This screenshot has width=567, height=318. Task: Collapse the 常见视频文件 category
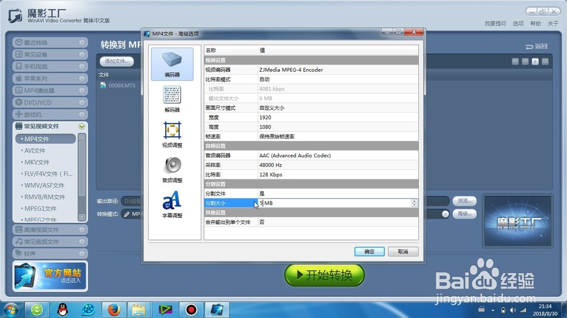(50, 126)
